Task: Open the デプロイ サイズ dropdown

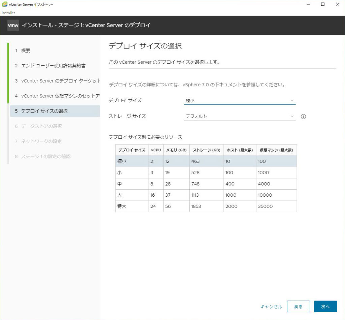Action: point(240,100)
